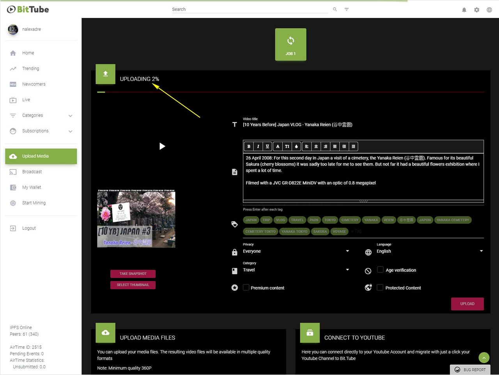This screenshot has height=375, width=499.
Task: Click the JAPAN tag chip
Action: tap(251, 220)
